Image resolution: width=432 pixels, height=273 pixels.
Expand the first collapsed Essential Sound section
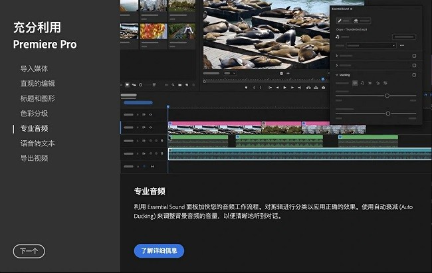click(336, 56)
